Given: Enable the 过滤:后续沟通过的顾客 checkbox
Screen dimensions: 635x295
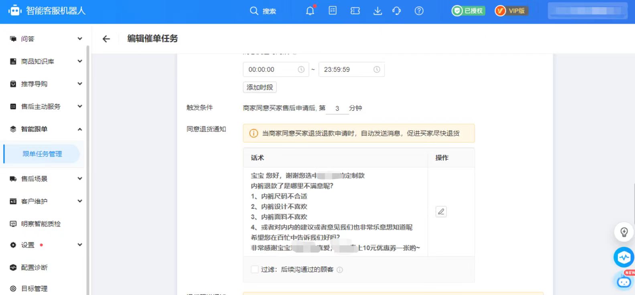Looking at the screenshot, I should coord(254,269).
